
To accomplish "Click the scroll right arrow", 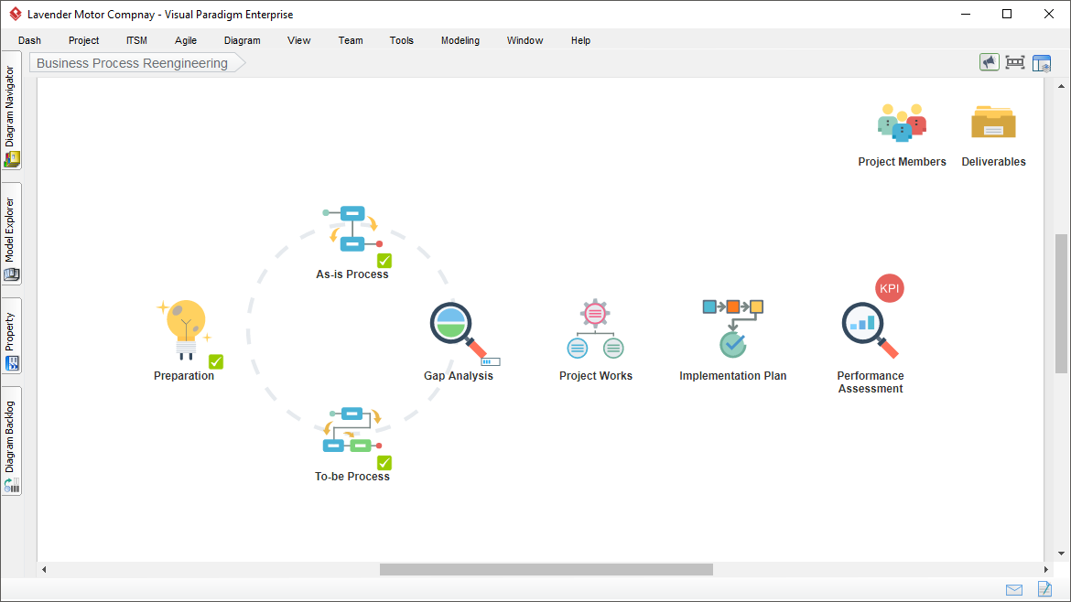I will point(1045,569).
